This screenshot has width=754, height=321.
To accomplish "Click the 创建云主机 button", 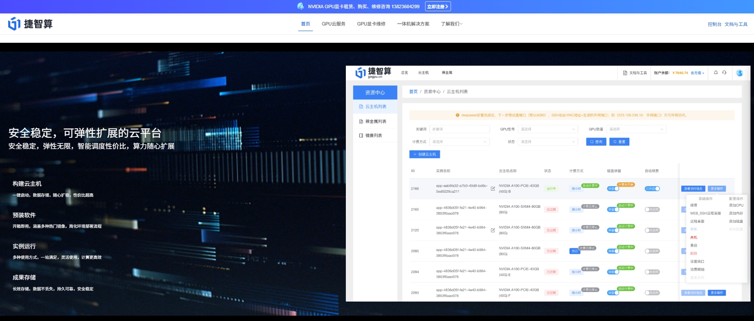I will coord(425,154).
